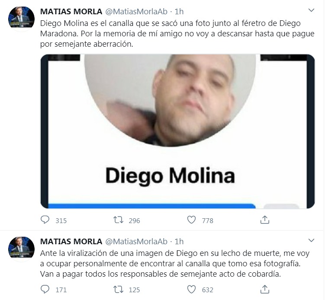325x300 pixels.
Task: Open Matias Morla avatar on second tweet
Action: point(21,247)
